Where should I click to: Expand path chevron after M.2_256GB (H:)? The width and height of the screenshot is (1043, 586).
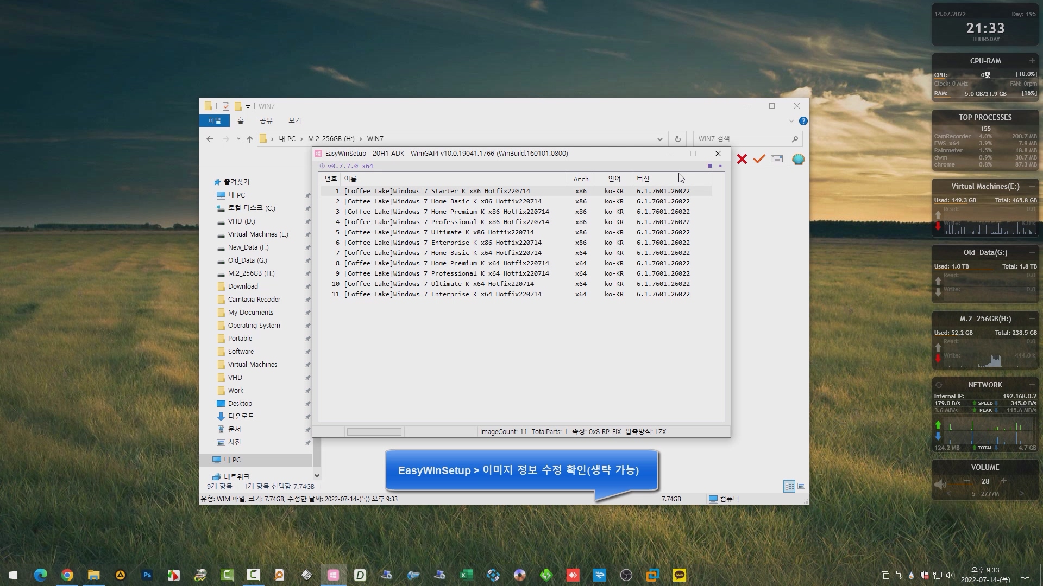tap(361, 139)
